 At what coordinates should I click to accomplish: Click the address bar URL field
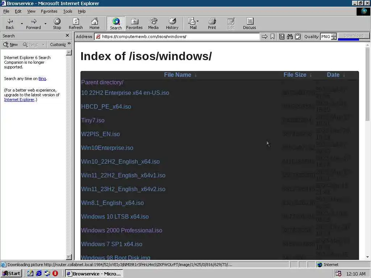click(177, 37)
